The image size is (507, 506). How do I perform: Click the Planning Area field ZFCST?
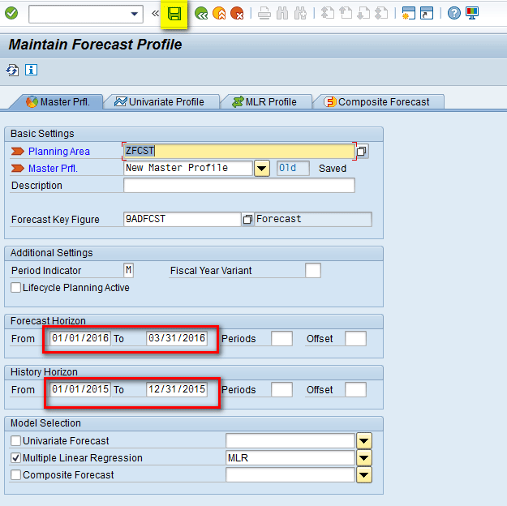[239, 151]
